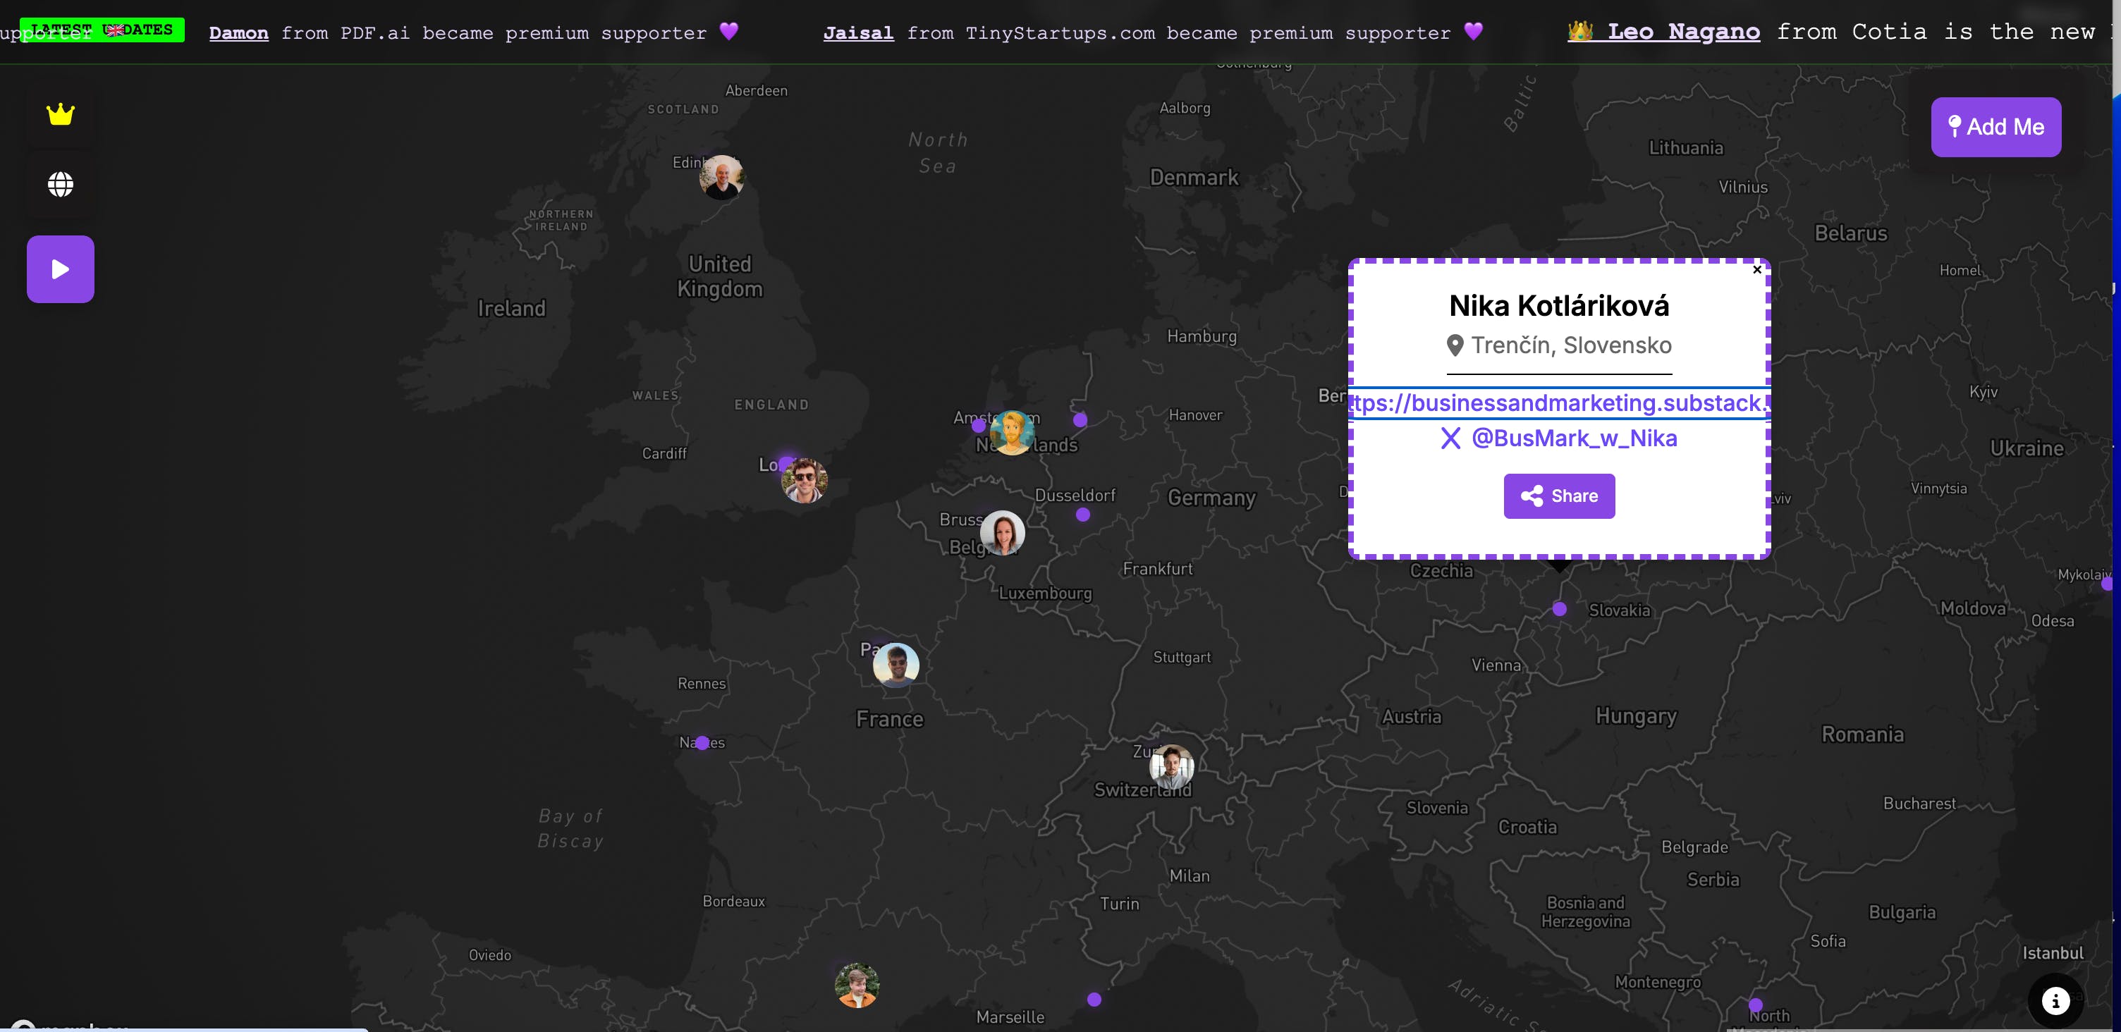This screenshot has width=2121, height=1032.
Task: Select the avatar marker near Edinburgh
Action: (x=721, y=177)
